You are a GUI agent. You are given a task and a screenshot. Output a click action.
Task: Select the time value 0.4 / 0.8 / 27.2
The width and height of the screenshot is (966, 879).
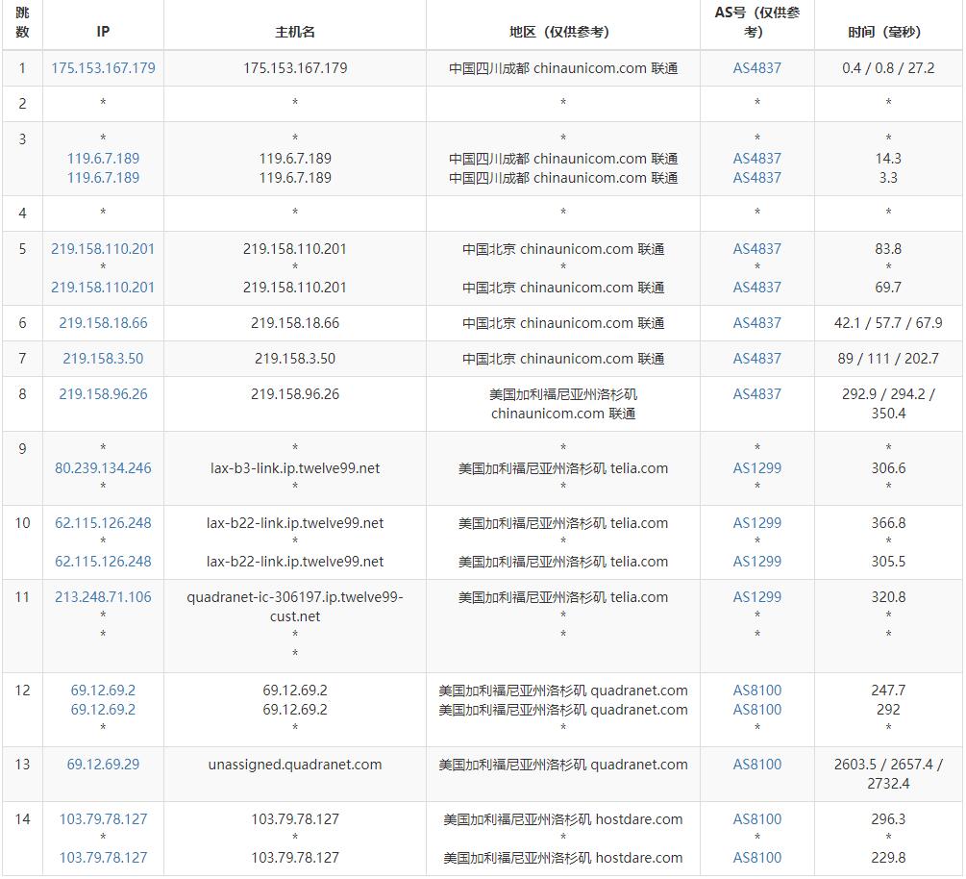click(x=888, y=68)
